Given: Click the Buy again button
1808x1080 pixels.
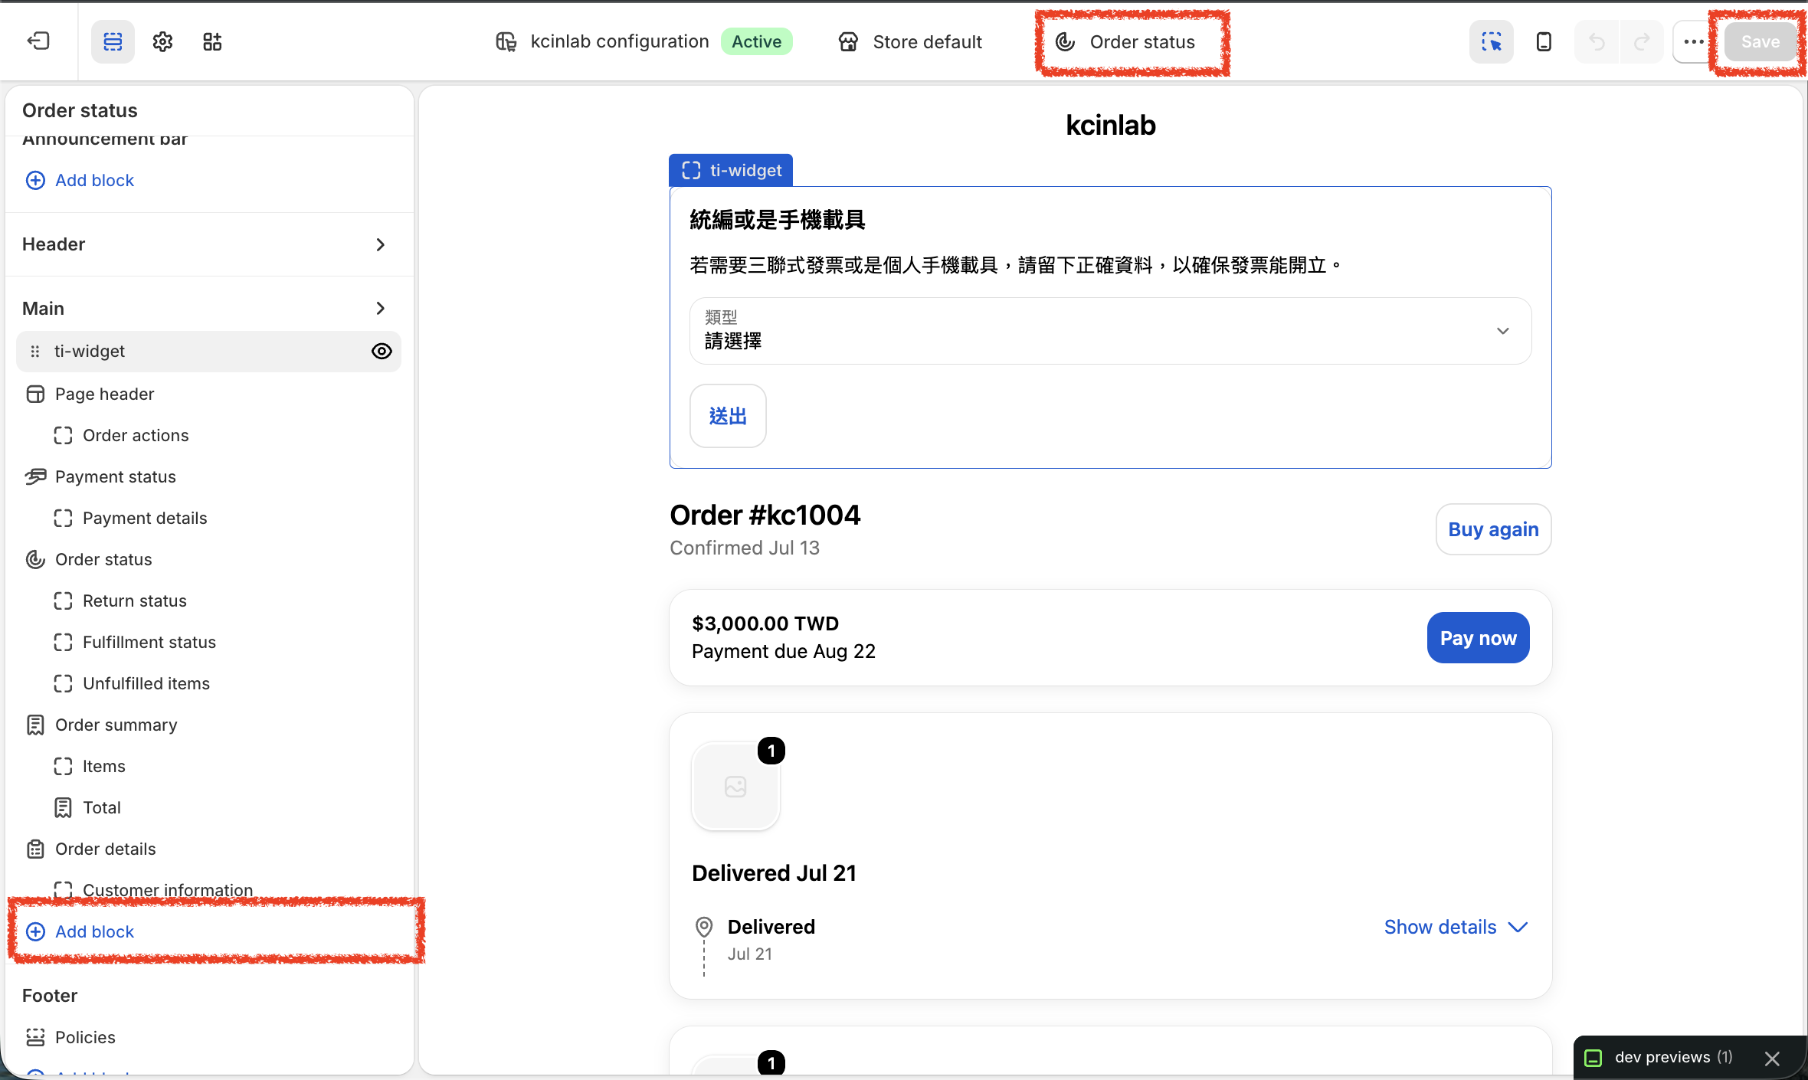Looking at the screenshot, I should 1493,529.
